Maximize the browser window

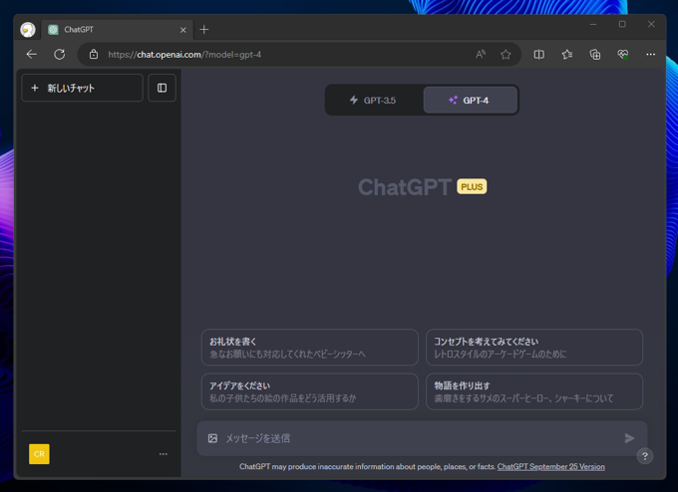pos(622,24)
